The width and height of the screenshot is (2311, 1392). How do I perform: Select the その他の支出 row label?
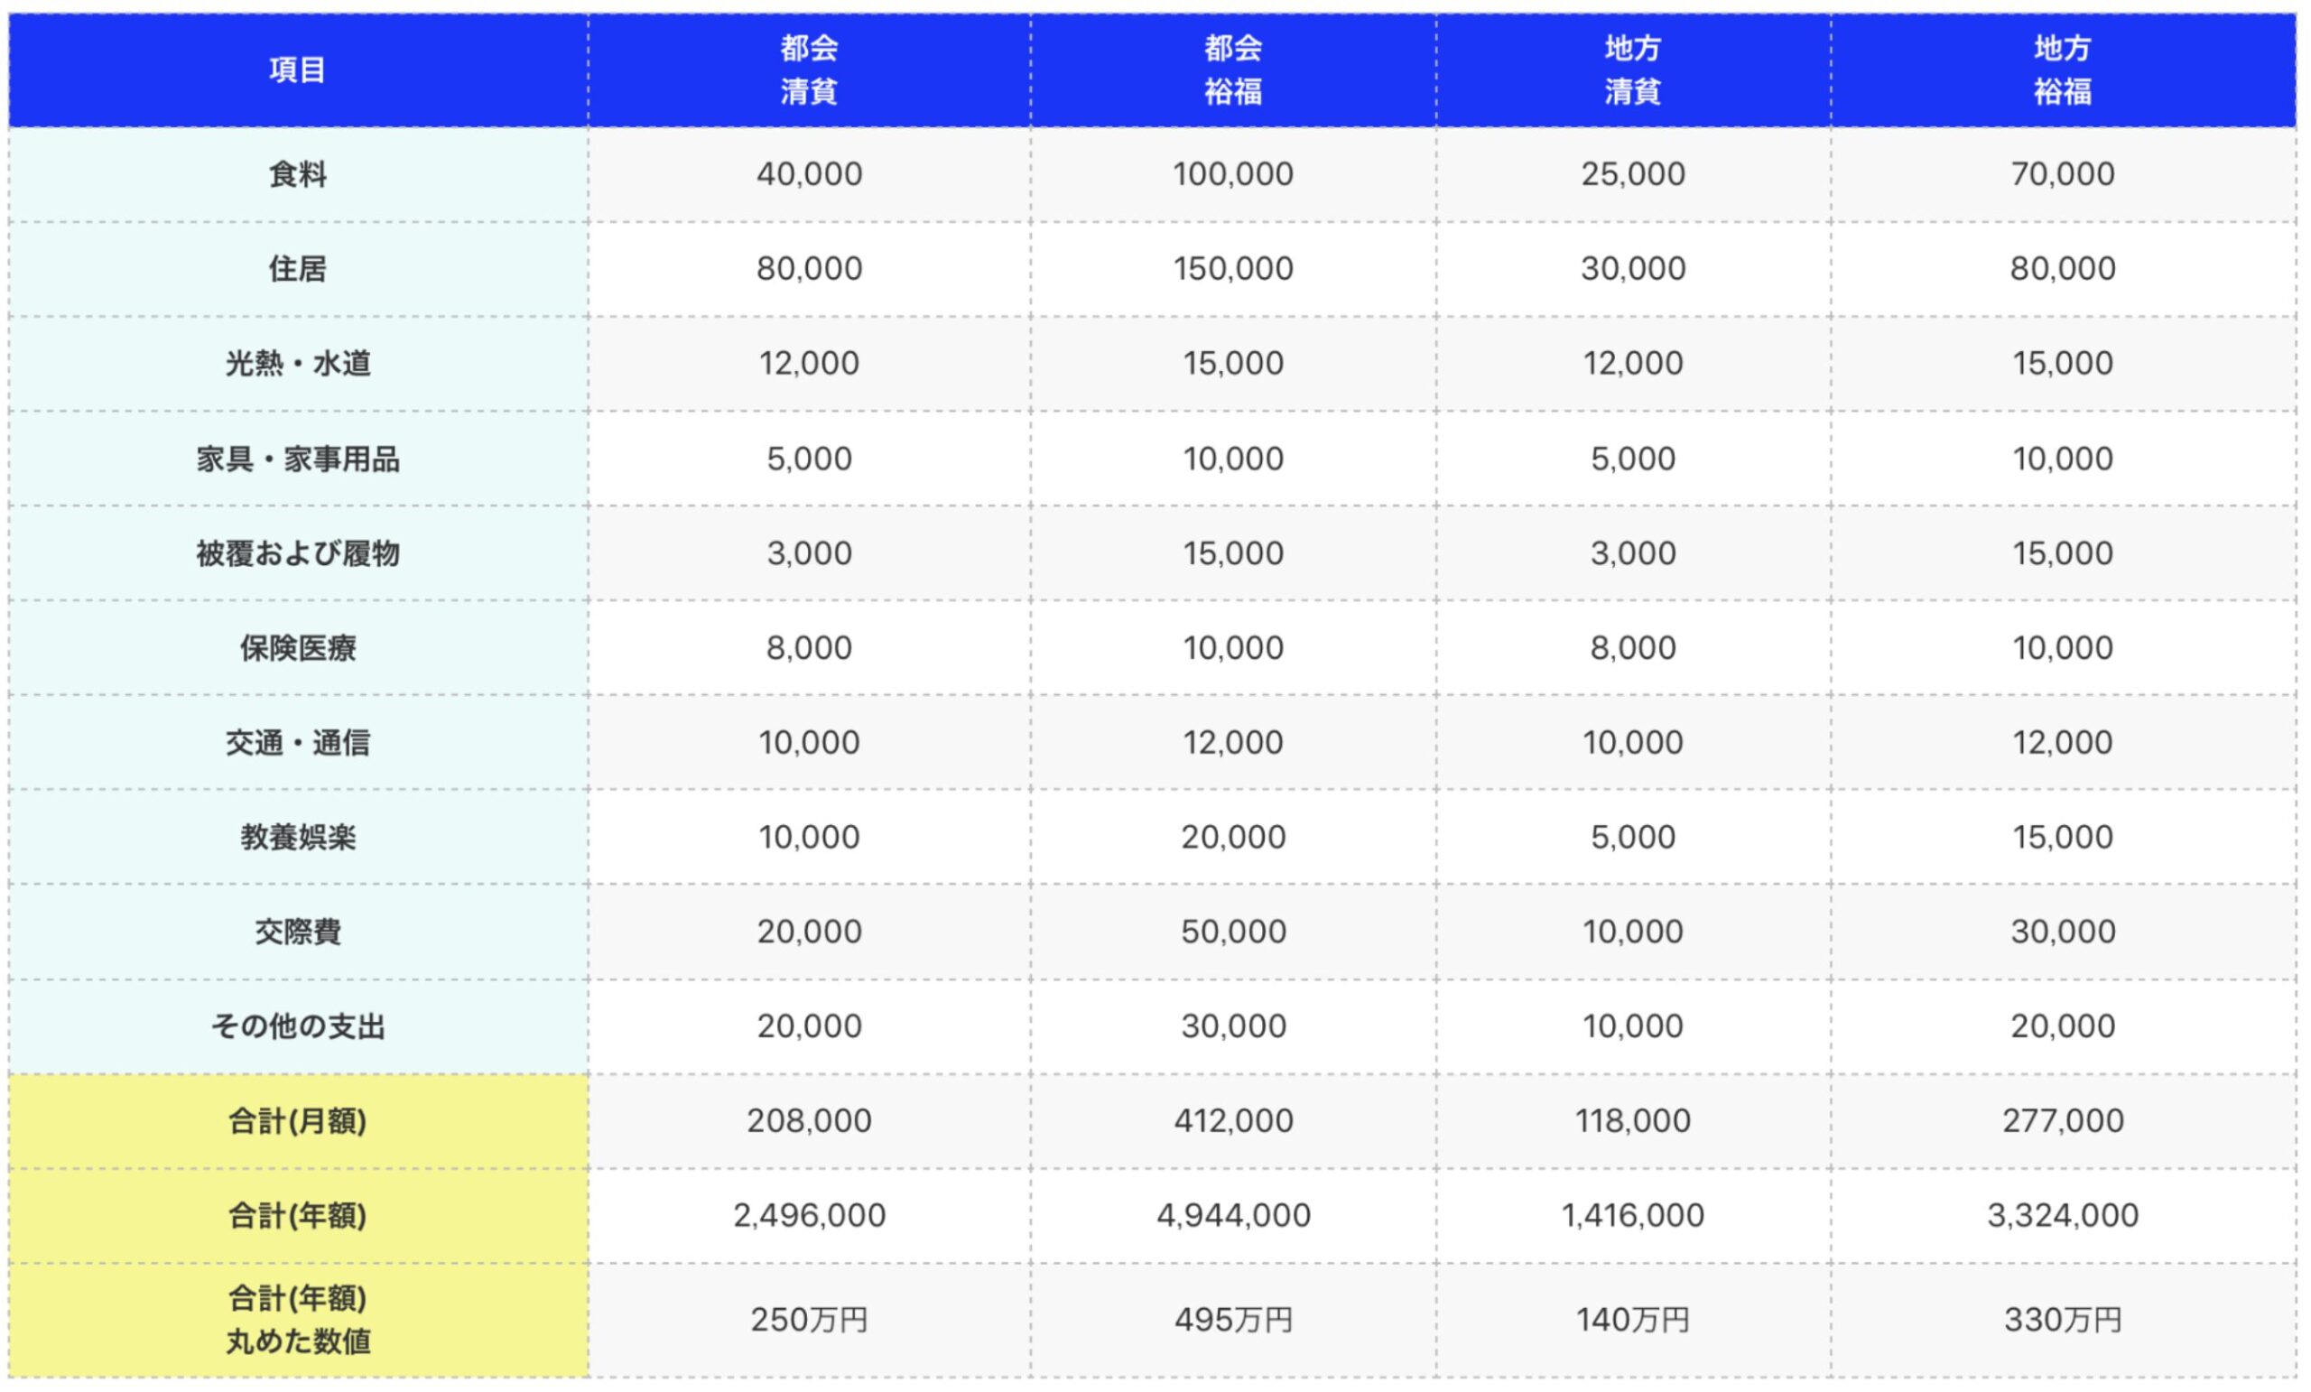pyautogui.click(x=297, y=1026)
